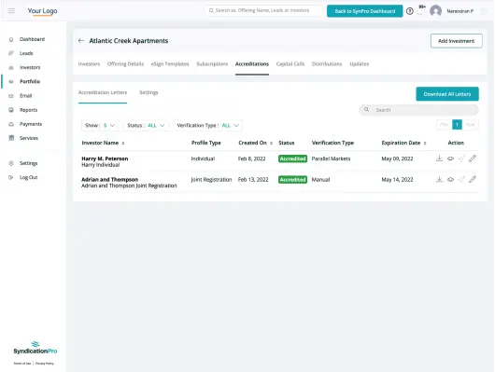Switch to the Capital Calls tab

click(290, 64)
